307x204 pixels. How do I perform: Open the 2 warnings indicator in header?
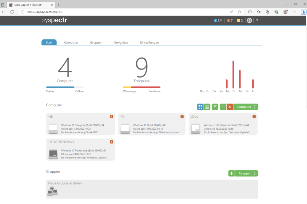point(240,20)
